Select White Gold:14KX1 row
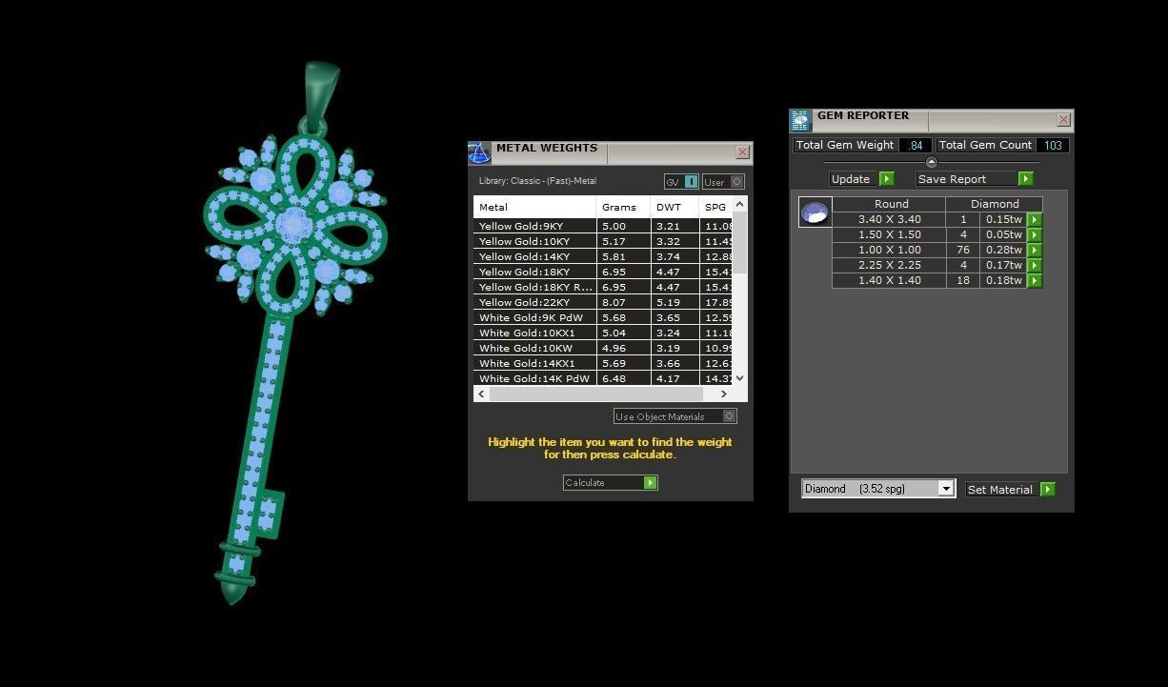Viewport: 1168px width, 687px height. [x=534, y=363]
